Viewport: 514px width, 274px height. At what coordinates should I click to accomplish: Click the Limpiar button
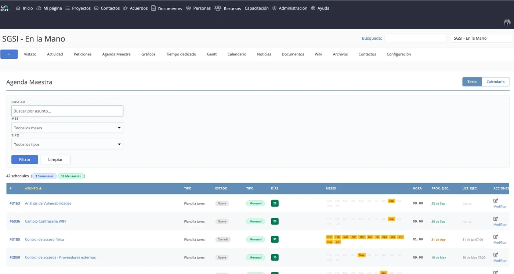(x=55, y=159)
